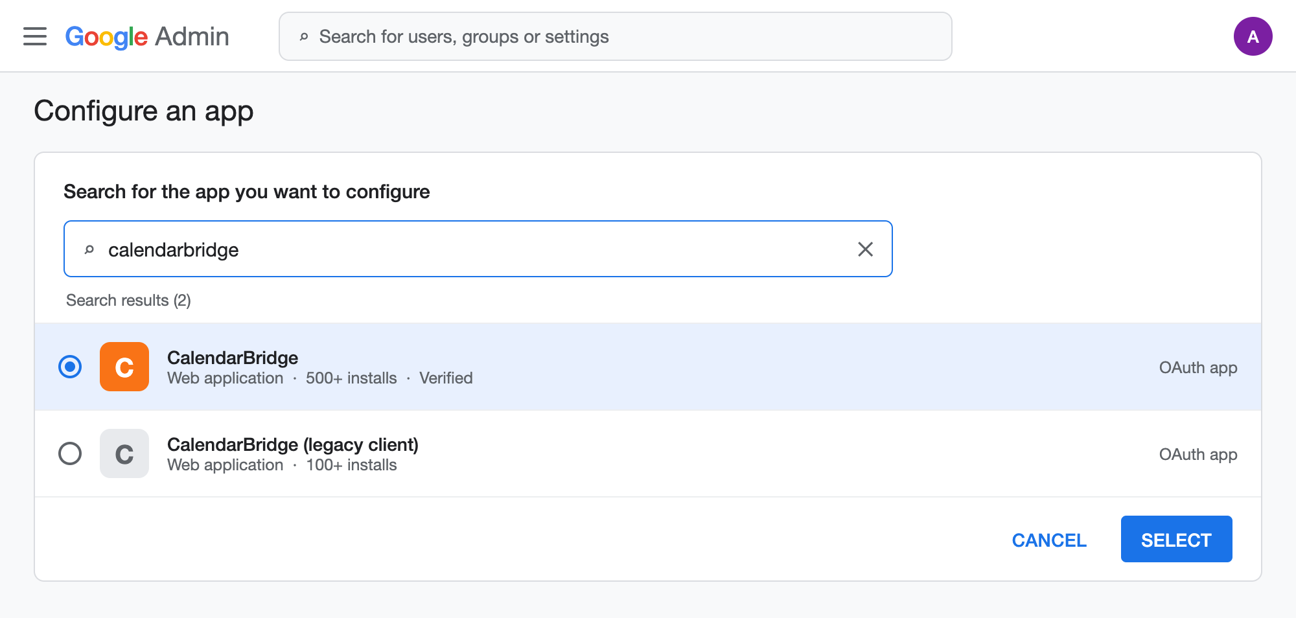The width and height of the screenshot is (1296, 618).
Task: Click OAuth app label on CalendarBridge row
Action: [1198, 367]
